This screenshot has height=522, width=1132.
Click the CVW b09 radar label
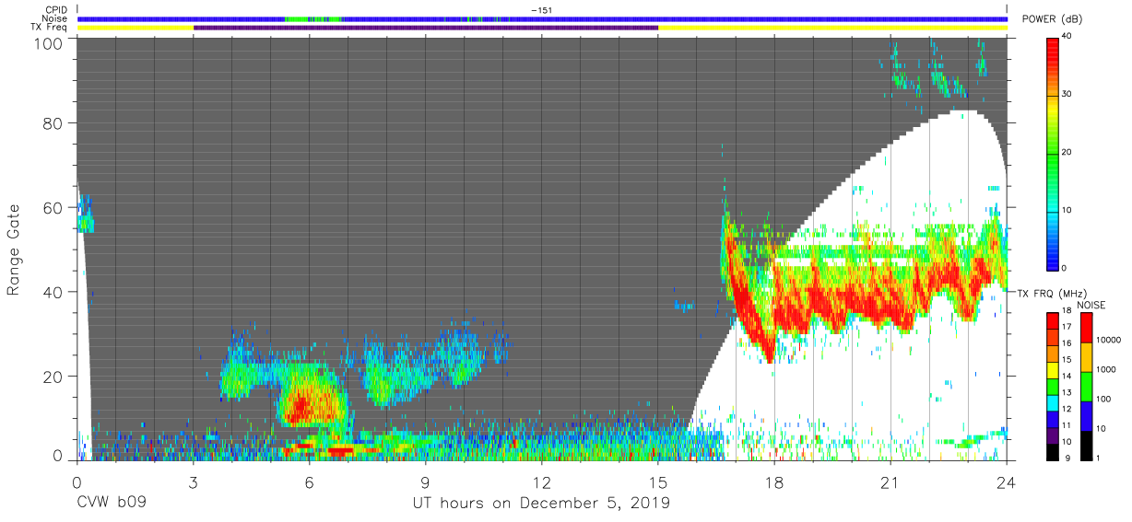(x=111, y=504)
